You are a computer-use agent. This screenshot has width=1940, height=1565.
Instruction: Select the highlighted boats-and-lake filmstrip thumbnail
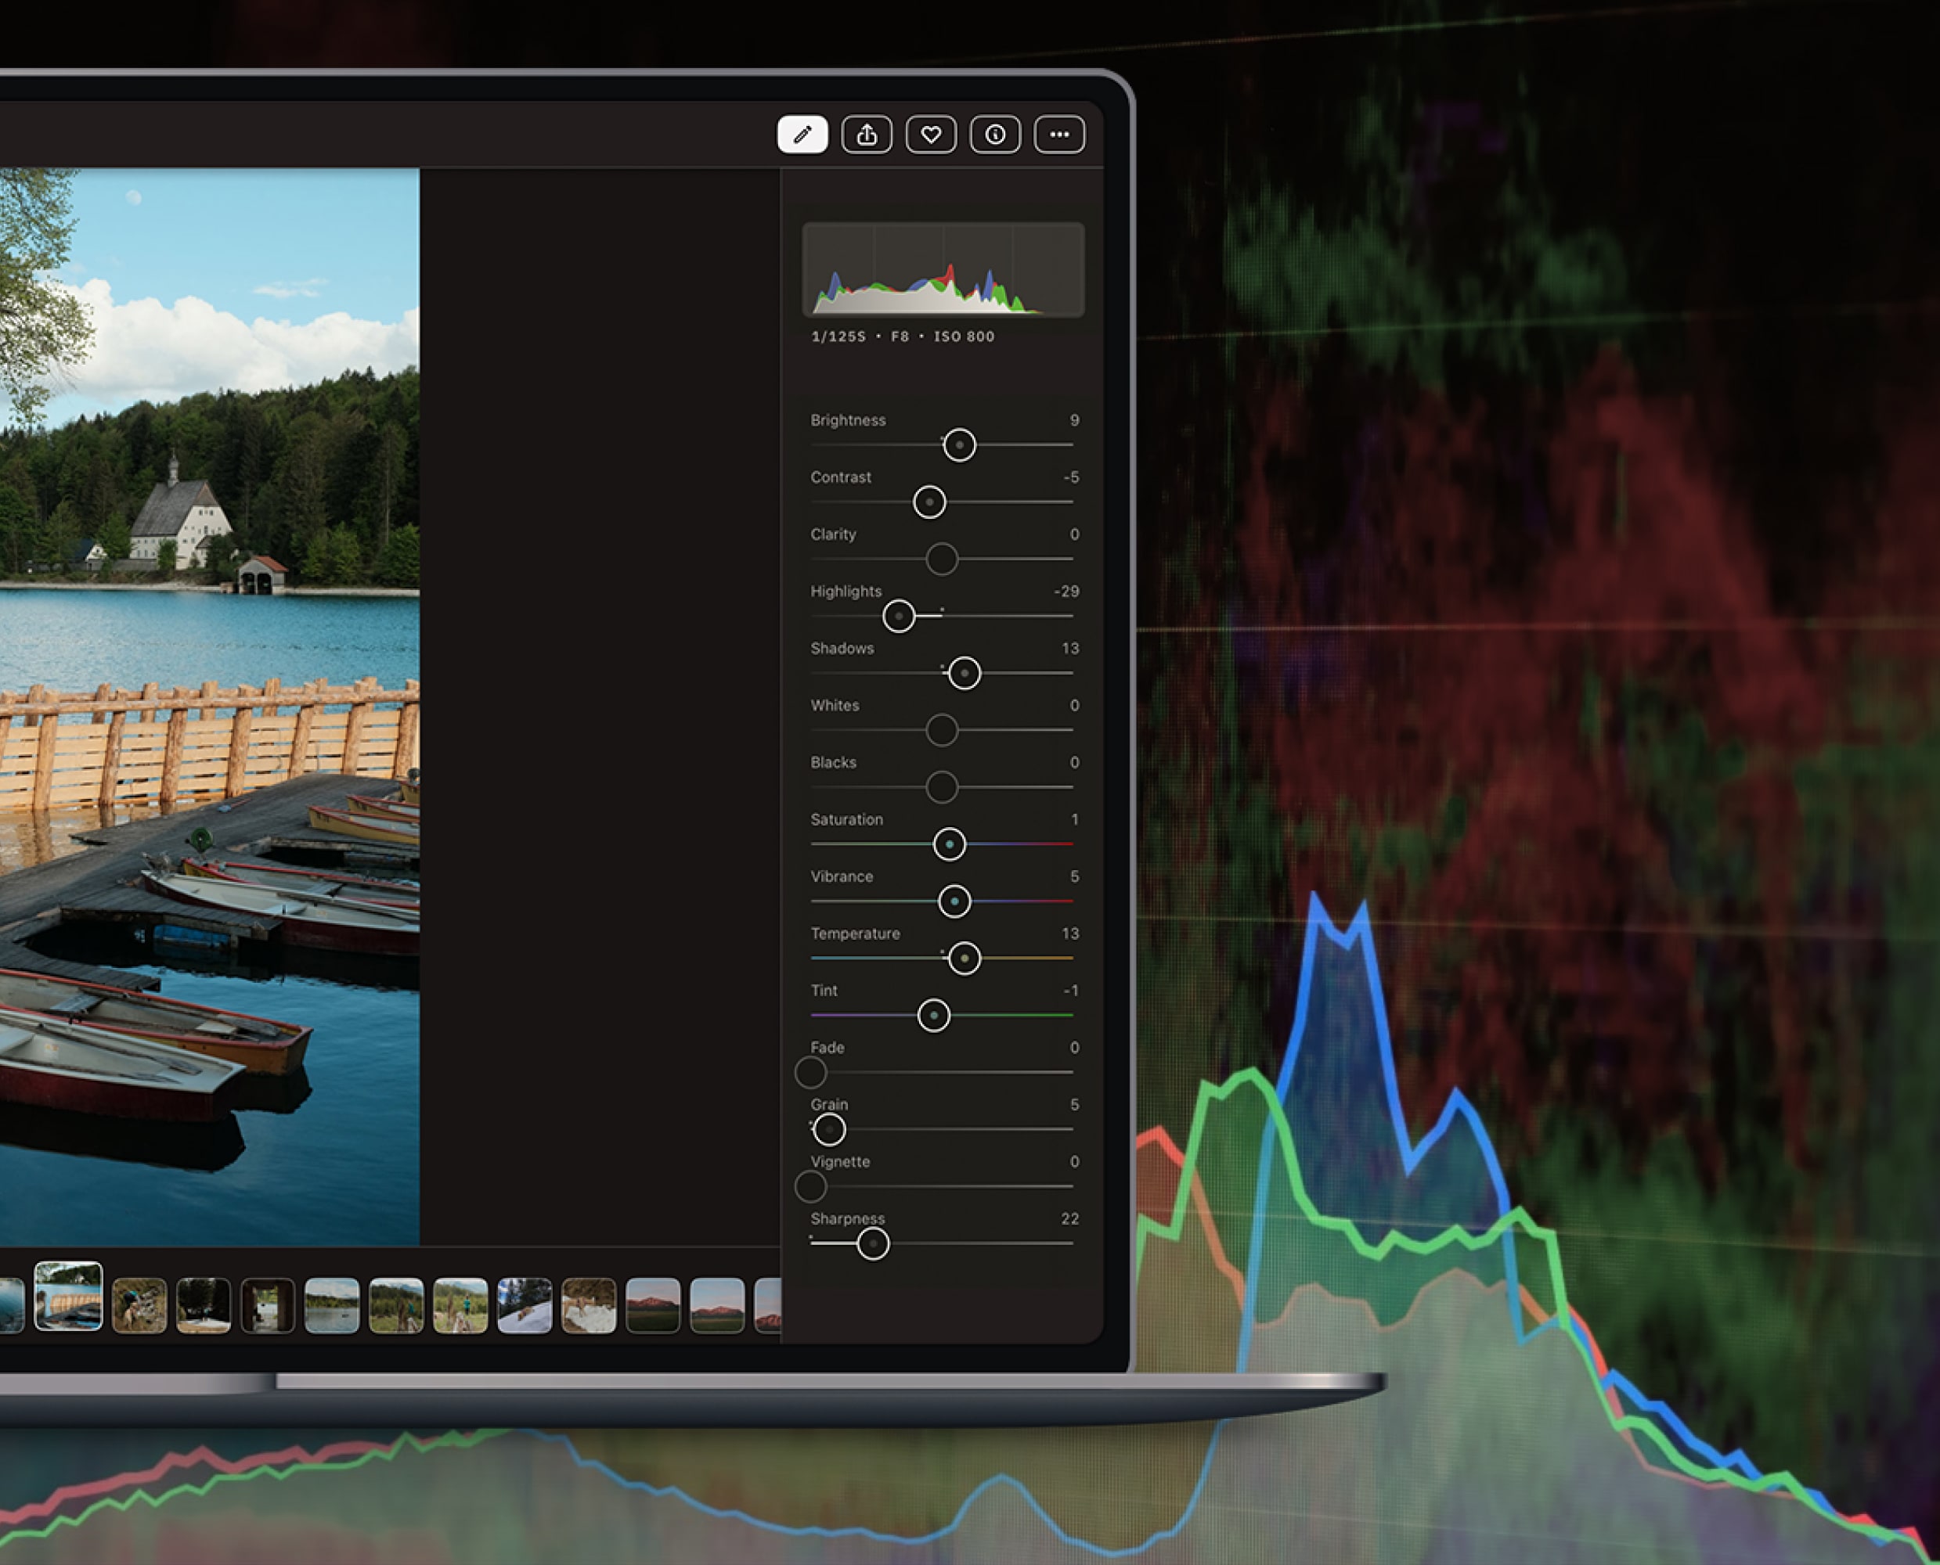pyautogui.click(x=69, y=1297)
